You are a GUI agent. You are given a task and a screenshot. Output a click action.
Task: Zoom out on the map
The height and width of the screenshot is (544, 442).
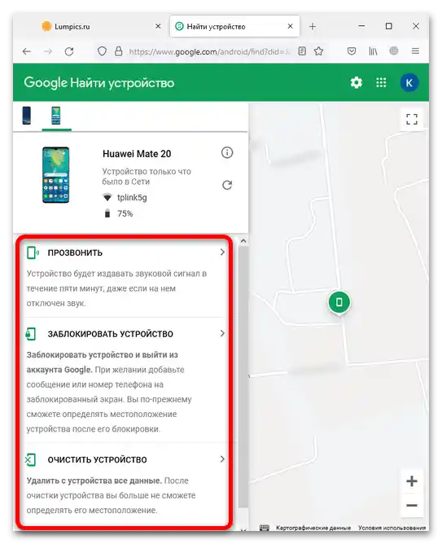pyautogui.click(x=412, y=506)
